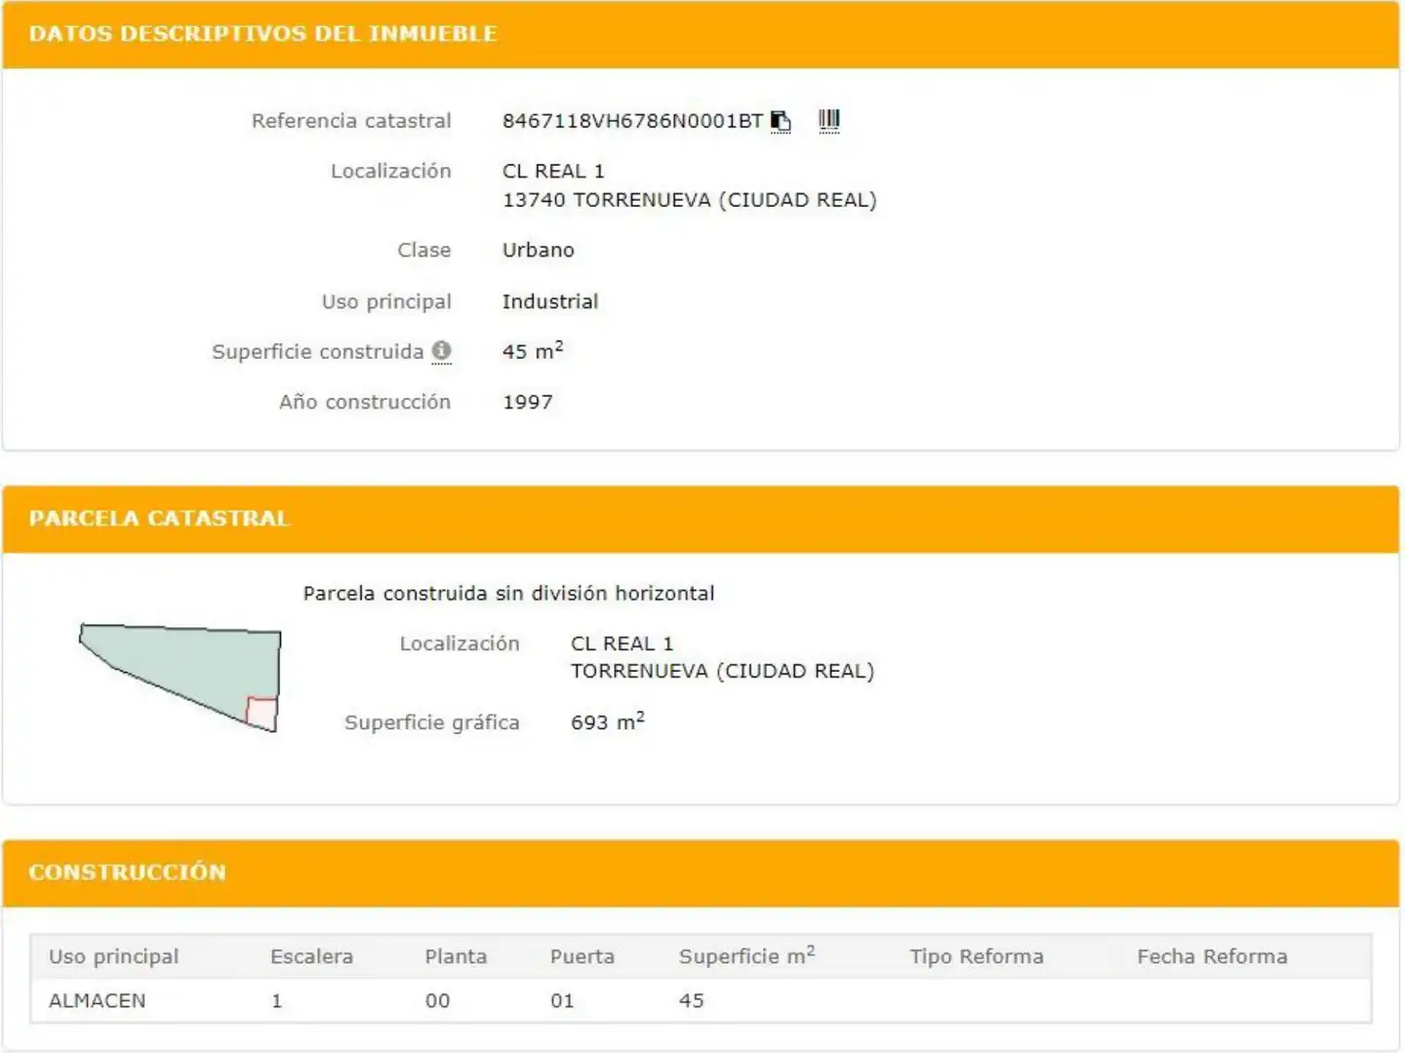
Task: Click the Tipo Reforma column header
Action: click(977, 956)
